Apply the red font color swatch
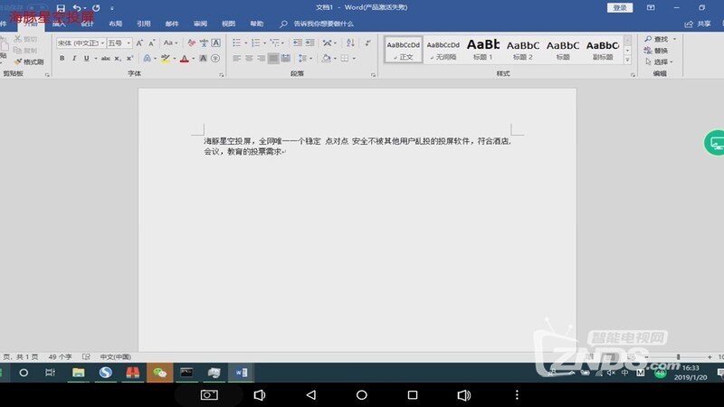The image size is (724, 407). pos(185,59)
